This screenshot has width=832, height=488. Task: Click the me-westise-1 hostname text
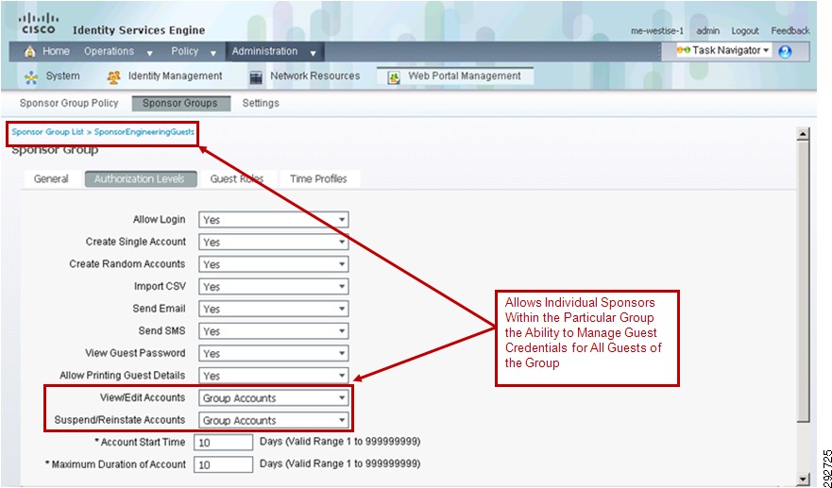click(x=657, y=31)
